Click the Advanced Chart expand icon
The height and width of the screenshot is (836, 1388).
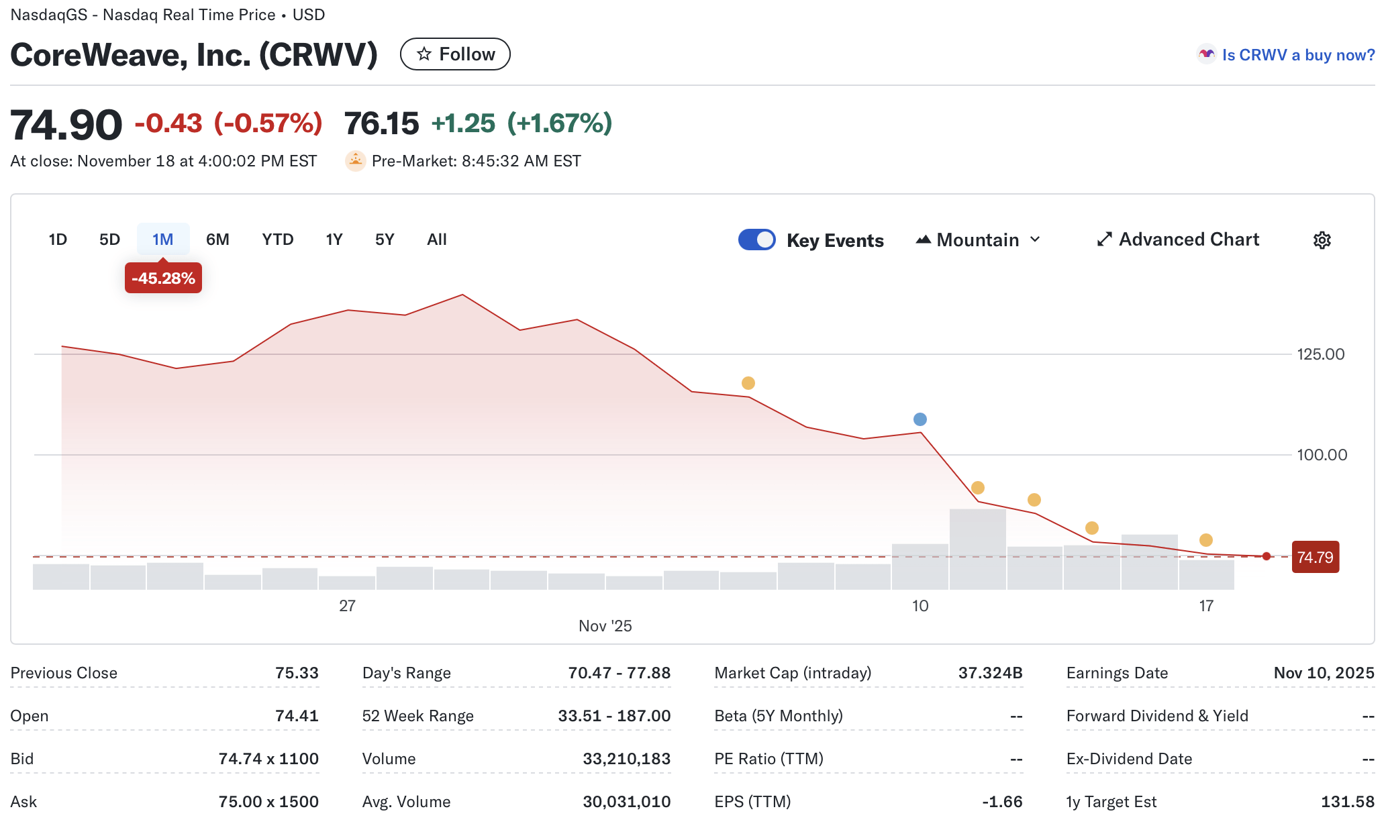pos(1104,239)
